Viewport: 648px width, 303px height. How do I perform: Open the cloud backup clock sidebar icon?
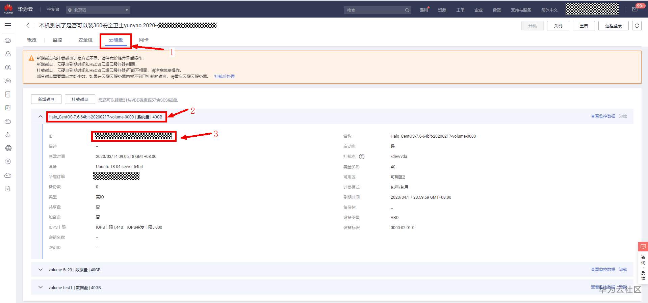[x=8, y=121]
